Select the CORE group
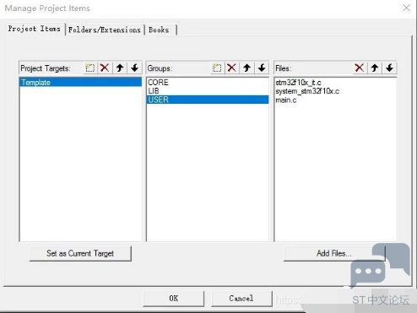 coord(208,83)
